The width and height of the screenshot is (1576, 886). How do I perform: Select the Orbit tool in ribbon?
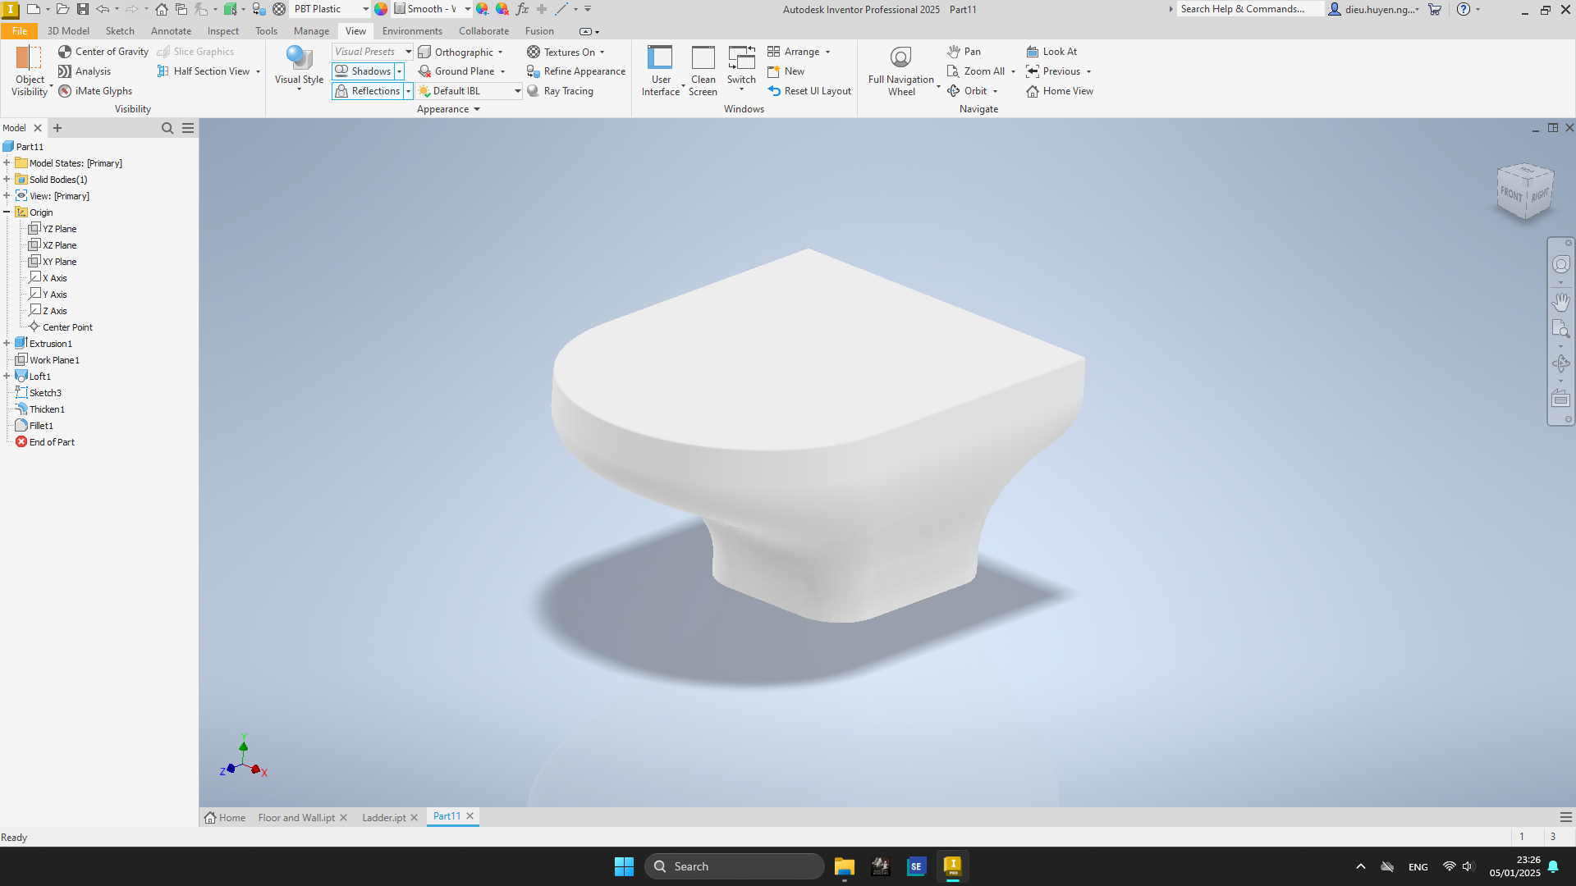click(x=967, y=91)
